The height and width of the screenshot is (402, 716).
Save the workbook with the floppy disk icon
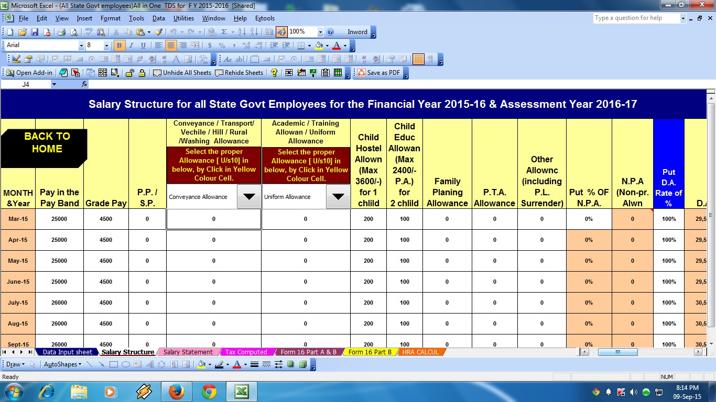pyautogui.click(x=35, y=32)
